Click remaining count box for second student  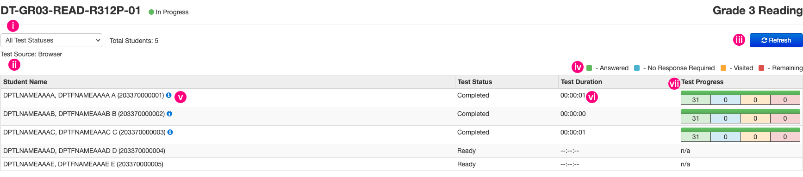[785, 118]
